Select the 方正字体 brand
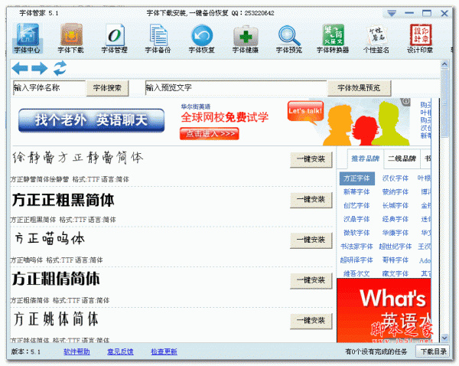Screen dimensions: 459x366 point(356,178)
